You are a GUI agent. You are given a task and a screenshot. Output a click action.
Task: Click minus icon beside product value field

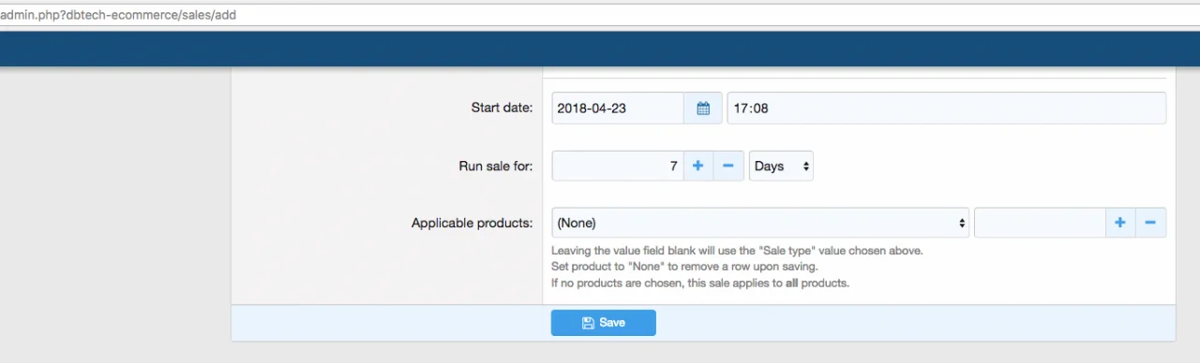tap(1150, 223)
